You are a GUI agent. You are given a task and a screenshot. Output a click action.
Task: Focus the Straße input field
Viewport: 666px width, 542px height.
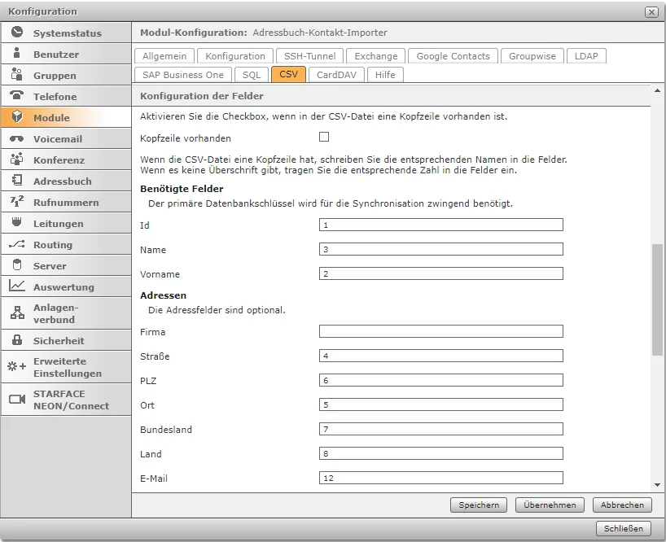pyautogui.click(x=441, y=356)
